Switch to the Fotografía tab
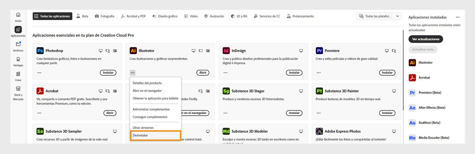The image size is (475, 154). coord(104,16)
